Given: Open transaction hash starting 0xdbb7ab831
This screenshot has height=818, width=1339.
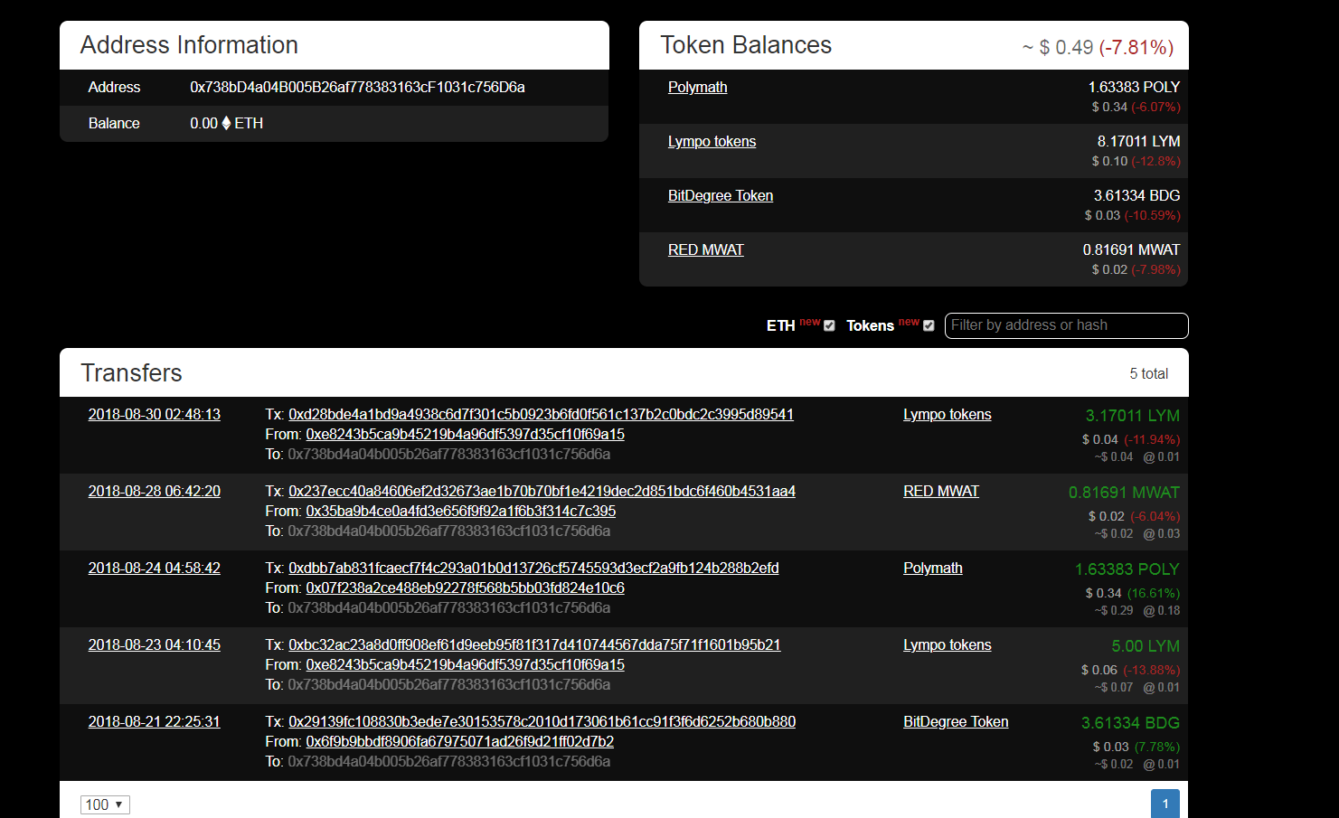Looking at the screenshot, I should tap(533, 569).
